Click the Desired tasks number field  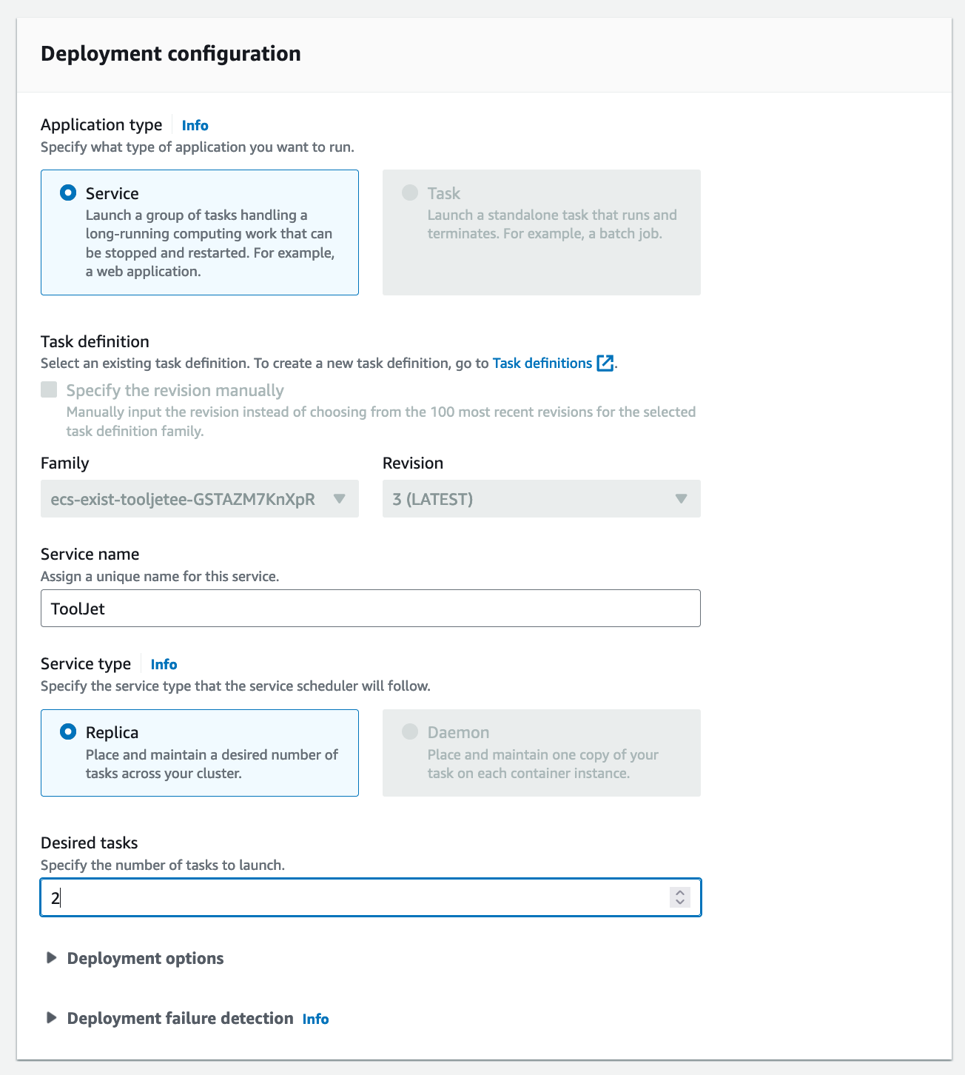pos(355,898)
